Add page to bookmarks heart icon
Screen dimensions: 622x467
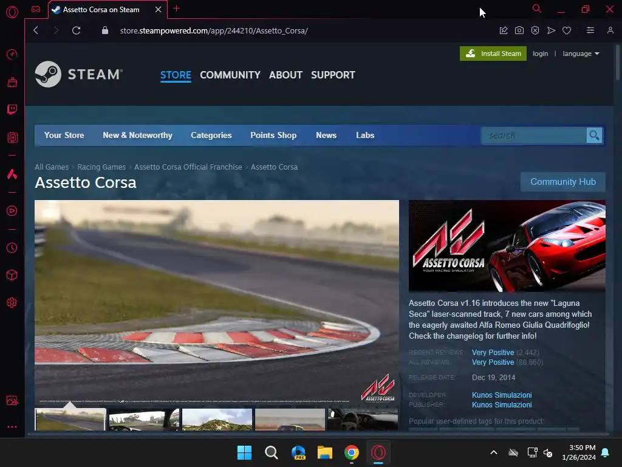tap(567, 30)
